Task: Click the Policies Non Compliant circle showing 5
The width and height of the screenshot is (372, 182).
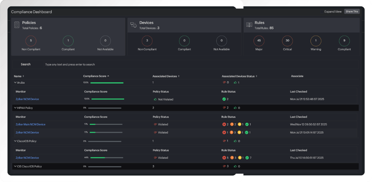Action: click(x=31, y=41)
